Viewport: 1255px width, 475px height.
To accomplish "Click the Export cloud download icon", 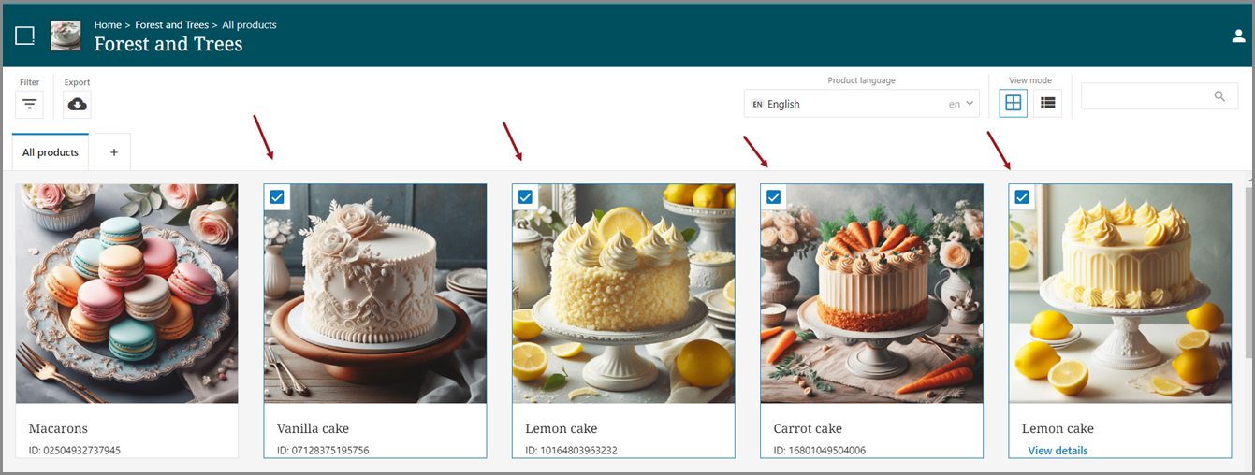I will coord(78,104).
